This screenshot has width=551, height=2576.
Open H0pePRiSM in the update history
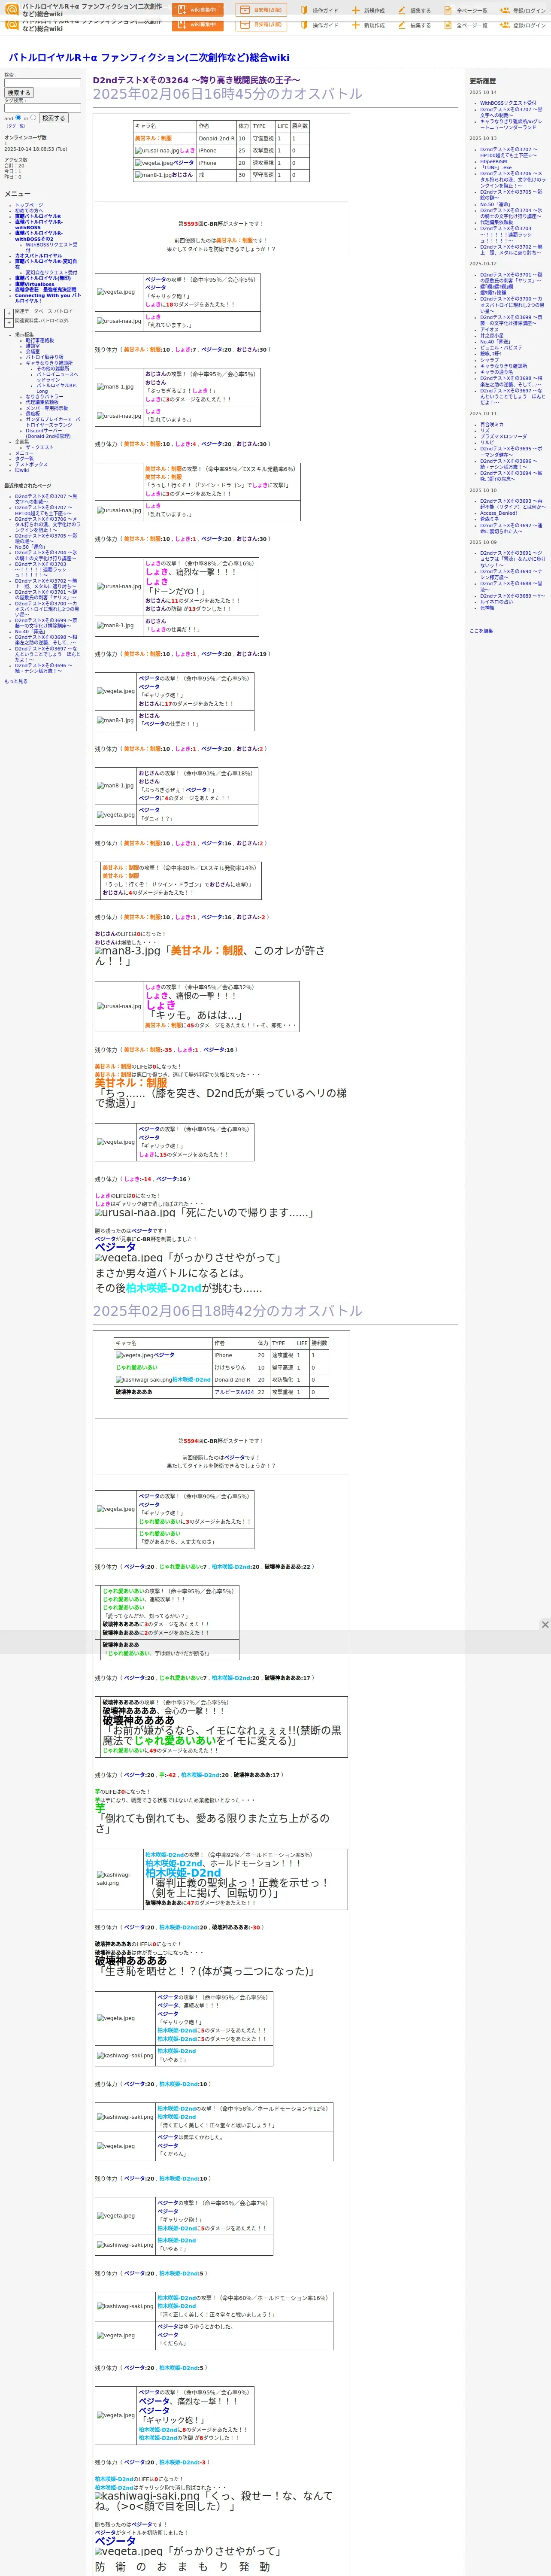(x=493, y=161)
